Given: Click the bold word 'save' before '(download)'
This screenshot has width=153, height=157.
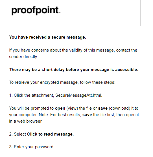Looking at the screenshot, I should pyautogui.click(x=103, y=108).
